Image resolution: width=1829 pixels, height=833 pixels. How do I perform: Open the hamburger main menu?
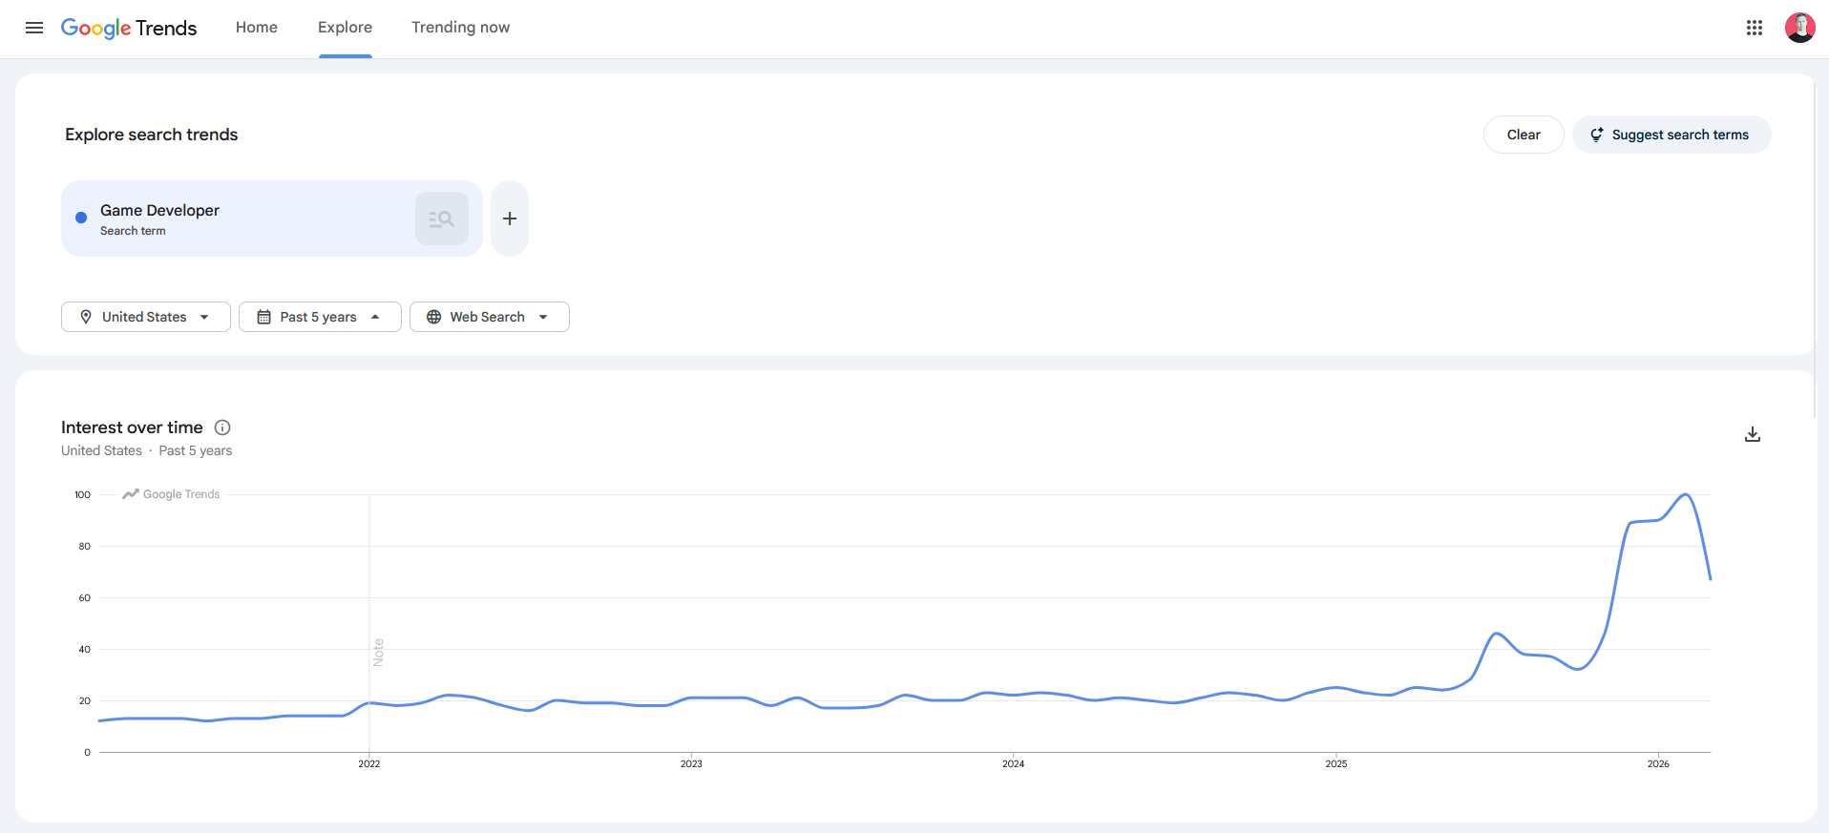click(34, 28)
